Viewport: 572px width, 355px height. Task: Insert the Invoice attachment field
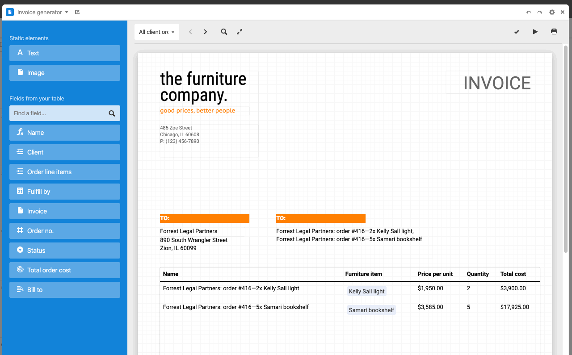[x=65, y=211]
